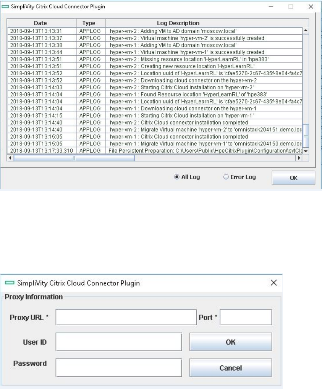Close the log viewer window
The image size is (322, 389).
coord(311,7)
